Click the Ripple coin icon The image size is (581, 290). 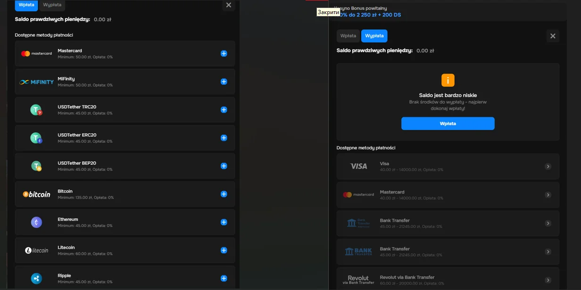(x=36, y=278)
